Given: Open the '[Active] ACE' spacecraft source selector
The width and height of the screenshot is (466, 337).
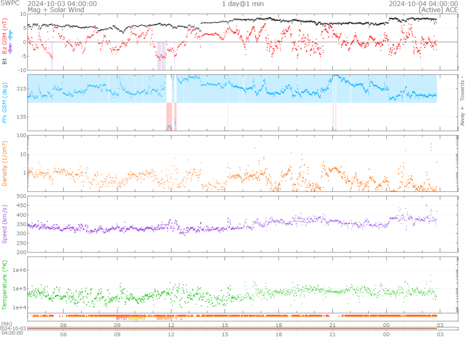Looking at the screenshot, I should coord(437,9).
